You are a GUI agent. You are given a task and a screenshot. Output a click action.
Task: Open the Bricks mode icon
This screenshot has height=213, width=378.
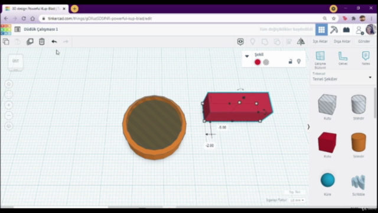coord(347,30)
